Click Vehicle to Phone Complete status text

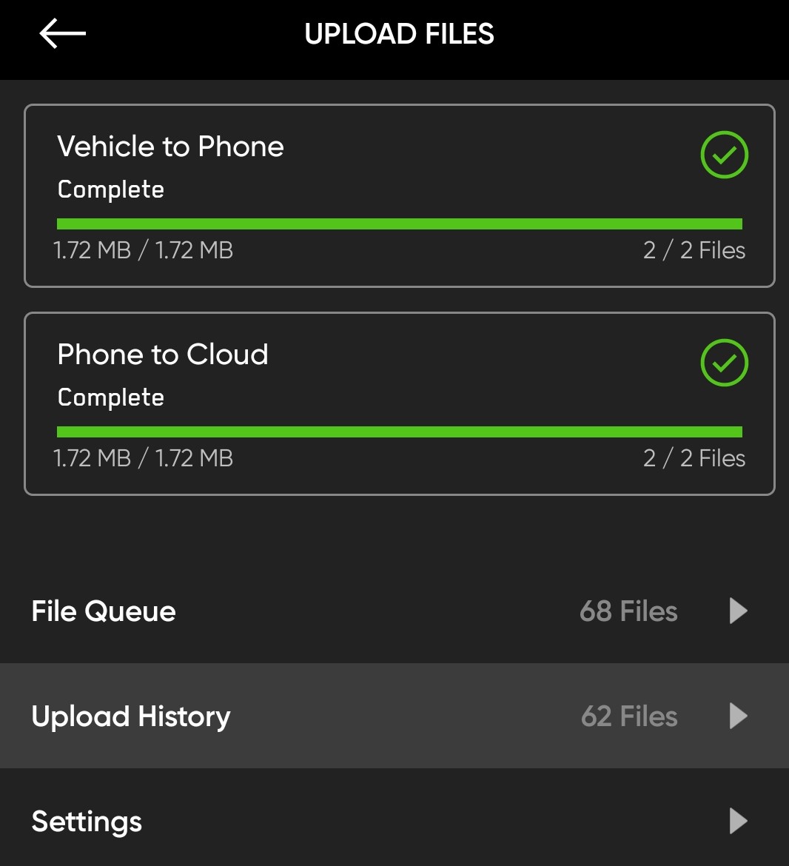coord(111,189)
